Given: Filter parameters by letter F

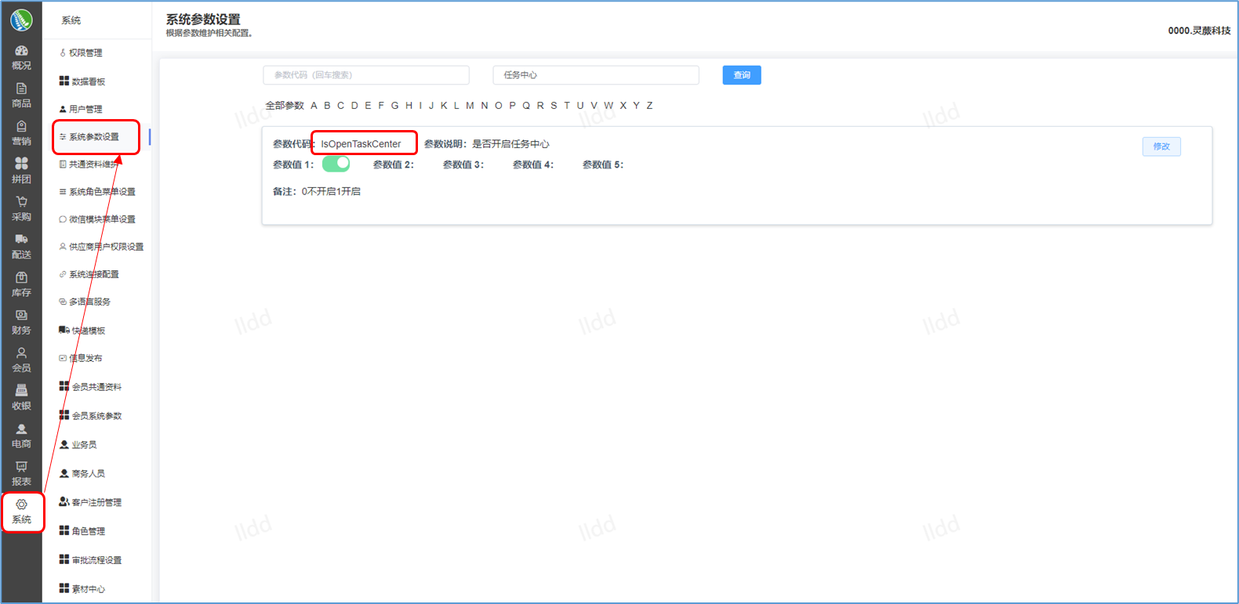Looking at the screenshot, I should pos(381,106).
